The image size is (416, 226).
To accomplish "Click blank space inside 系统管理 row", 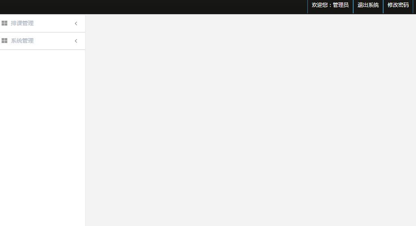I will [53, 41].
